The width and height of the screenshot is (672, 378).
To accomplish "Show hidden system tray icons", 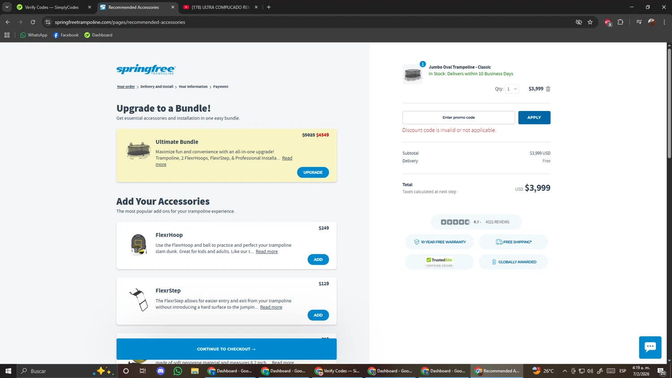I will click(564, 371).
